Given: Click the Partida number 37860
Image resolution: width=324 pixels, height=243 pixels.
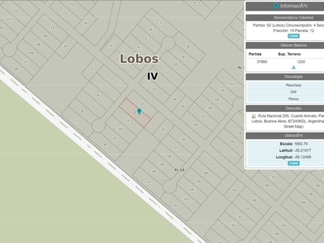Looking at the screenshot, I should [x=262, y=62].
